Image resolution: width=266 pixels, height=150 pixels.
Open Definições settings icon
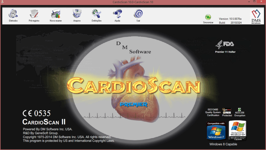click(x=97, y=14)
